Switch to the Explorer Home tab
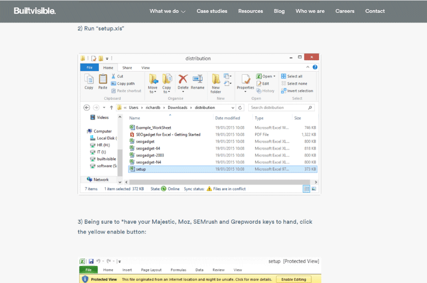 click(108, 68)
